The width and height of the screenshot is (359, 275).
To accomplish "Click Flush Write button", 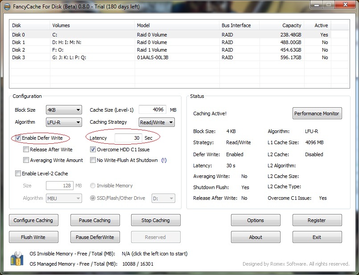I will click(33, 237).
